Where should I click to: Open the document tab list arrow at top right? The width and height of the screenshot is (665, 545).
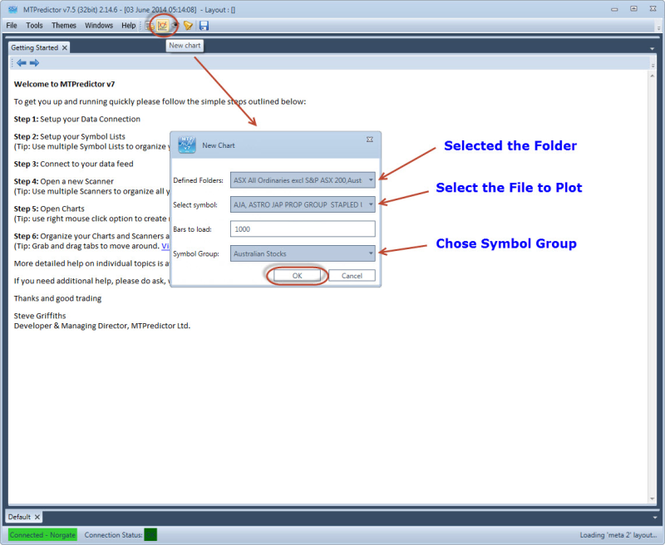pos(653,49)
